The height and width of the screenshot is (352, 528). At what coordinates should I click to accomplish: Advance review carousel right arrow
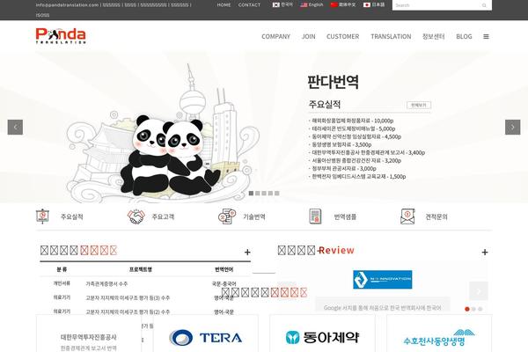pos(479,291)
